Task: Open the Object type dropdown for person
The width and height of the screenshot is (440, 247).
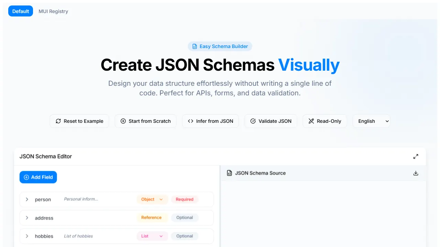Action: (x=152, y=199)
